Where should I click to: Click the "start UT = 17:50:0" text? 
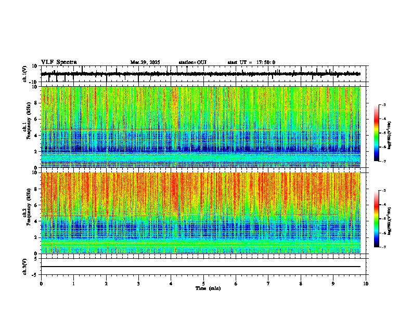coord(251,62)
